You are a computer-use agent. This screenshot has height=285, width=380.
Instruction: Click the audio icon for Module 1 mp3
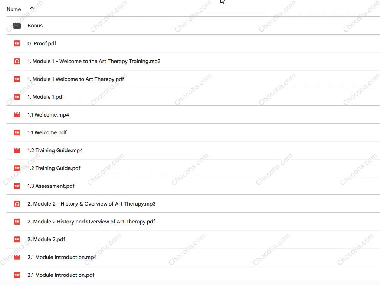(x=17, y=61)
